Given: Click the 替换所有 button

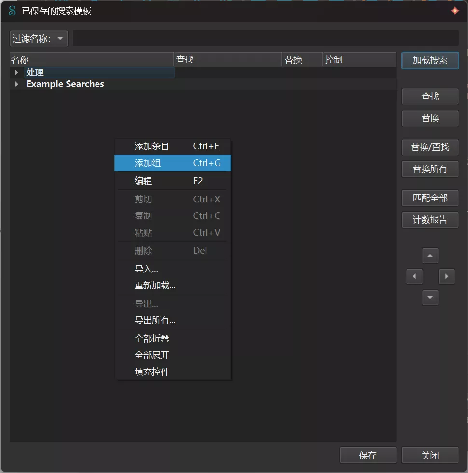Looking at the screenshot, I should click(x=429, y=169).
